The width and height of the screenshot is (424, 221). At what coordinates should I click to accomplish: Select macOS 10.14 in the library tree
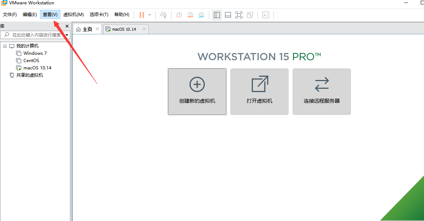(x=37, y=68)
